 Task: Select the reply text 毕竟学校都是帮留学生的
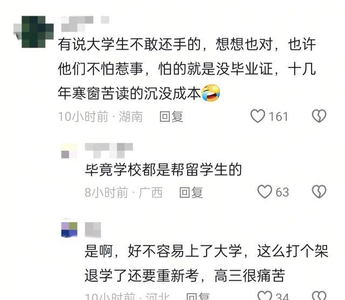tap(163, 170)
